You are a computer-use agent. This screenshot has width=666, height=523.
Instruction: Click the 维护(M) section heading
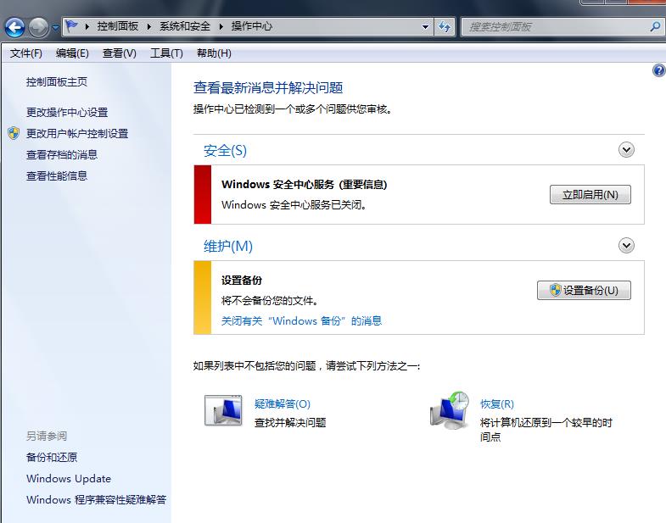pyautogui.click(x=228, y=246)
